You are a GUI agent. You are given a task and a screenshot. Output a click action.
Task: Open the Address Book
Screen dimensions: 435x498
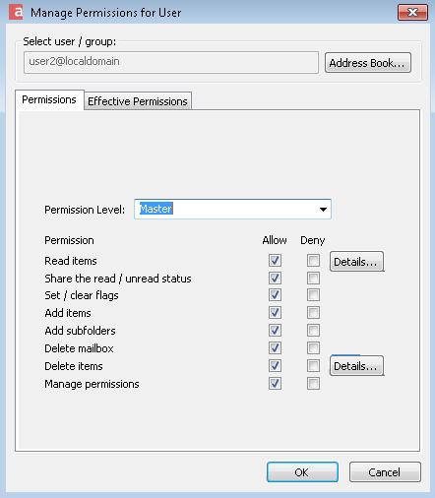(367, 62)
